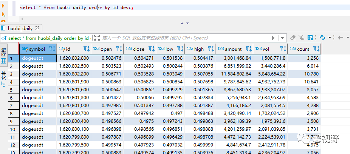Screen dimensions: 350x154
Task: Select row number 1 header
Action: tap(13, 58)
